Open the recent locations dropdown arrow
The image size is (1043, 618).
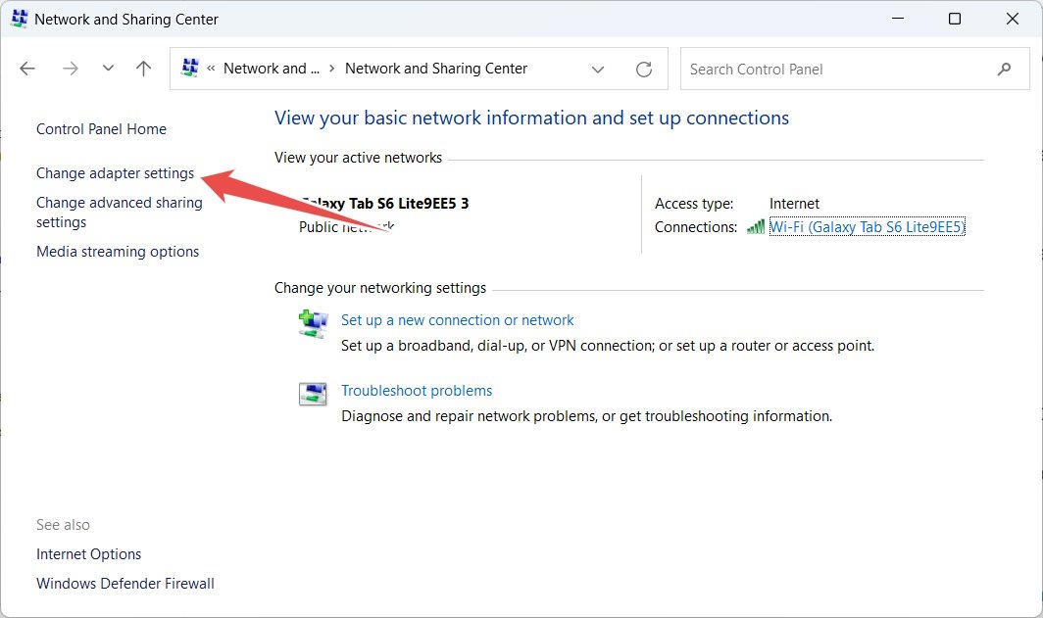[108, 68]
